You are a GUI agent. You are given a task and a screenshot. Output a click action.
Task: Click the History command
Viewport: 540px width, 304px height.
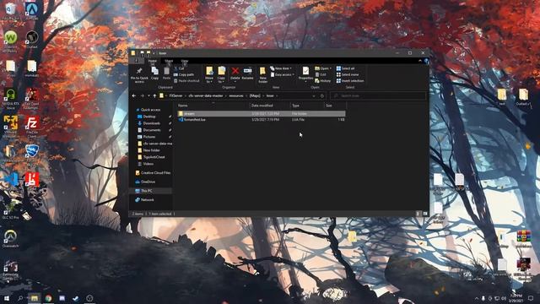click(322, 81)
